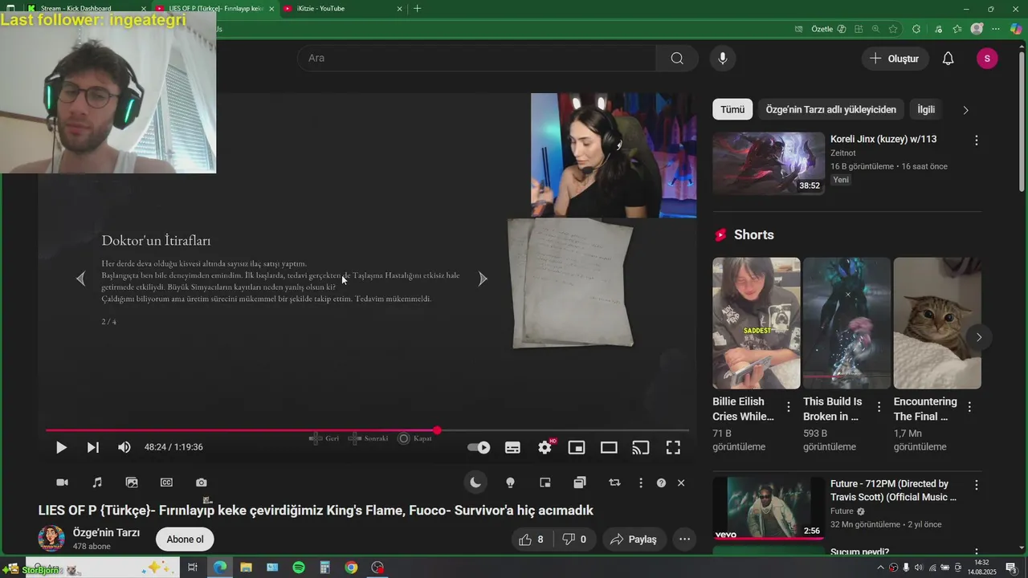Close the extension toolbar X
Image resolution: width=1028 pixels, height=578 pixels.
pos(681,482)
